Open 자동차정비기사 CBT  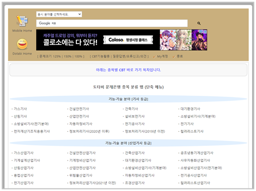point(81,124)
